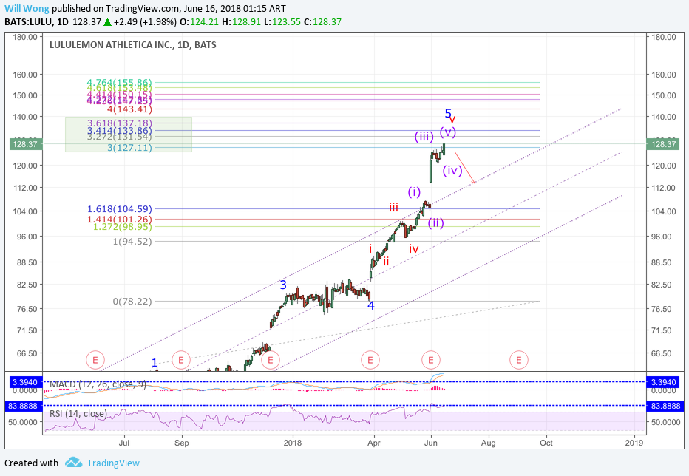The height and width of the screenshot is (476, 689).
Task: Click the Oct label on the time axis
Action: click(546, 443)
